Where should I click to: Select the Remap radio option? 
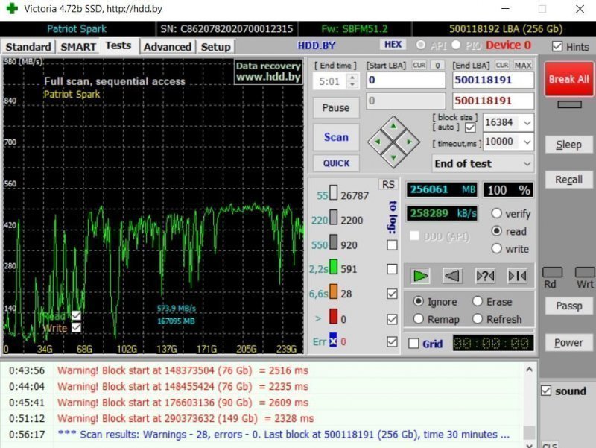pyautogui.click(x=418, y=319)
